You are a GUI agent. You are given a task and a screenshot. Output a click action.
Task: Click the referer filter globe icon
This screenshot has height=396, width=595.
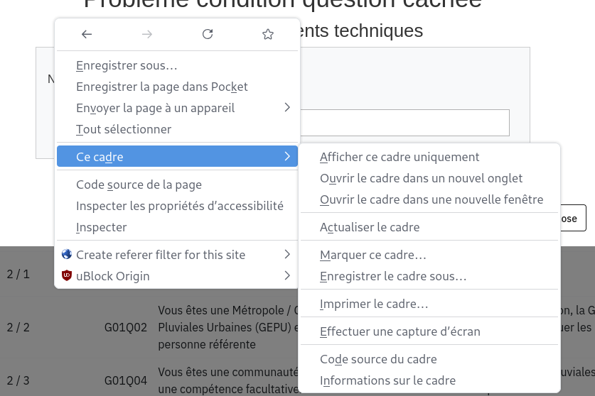tap(67, 255)
